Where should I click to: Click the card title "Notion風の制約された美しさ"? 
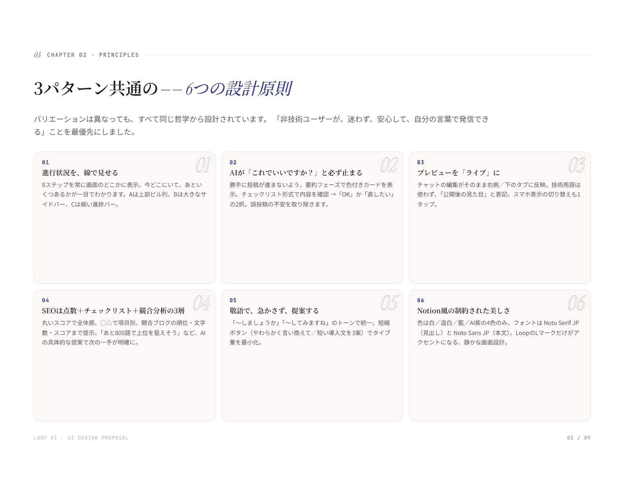click(x=464, y=311)
